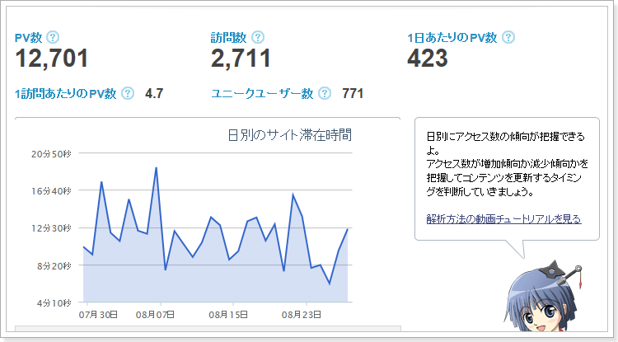The height and width of the screenshot is (342, 618).
Task: Click the highest peak on the chart line
Action: tap(156, 168)
